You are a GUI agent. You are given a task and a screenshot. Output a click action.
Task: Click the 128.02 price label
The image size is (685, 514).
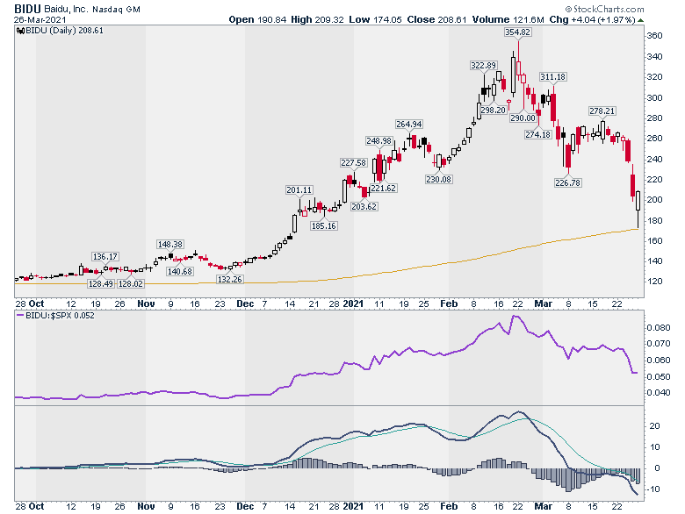(131, 283)
